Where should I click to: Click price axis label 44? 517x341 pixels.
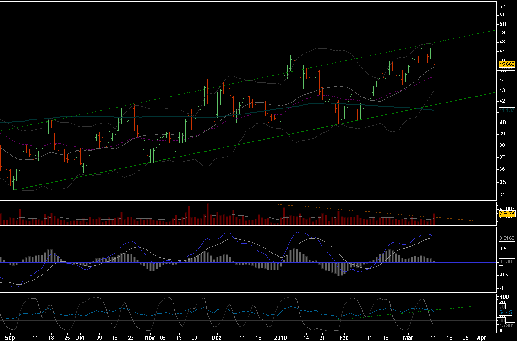502,81
